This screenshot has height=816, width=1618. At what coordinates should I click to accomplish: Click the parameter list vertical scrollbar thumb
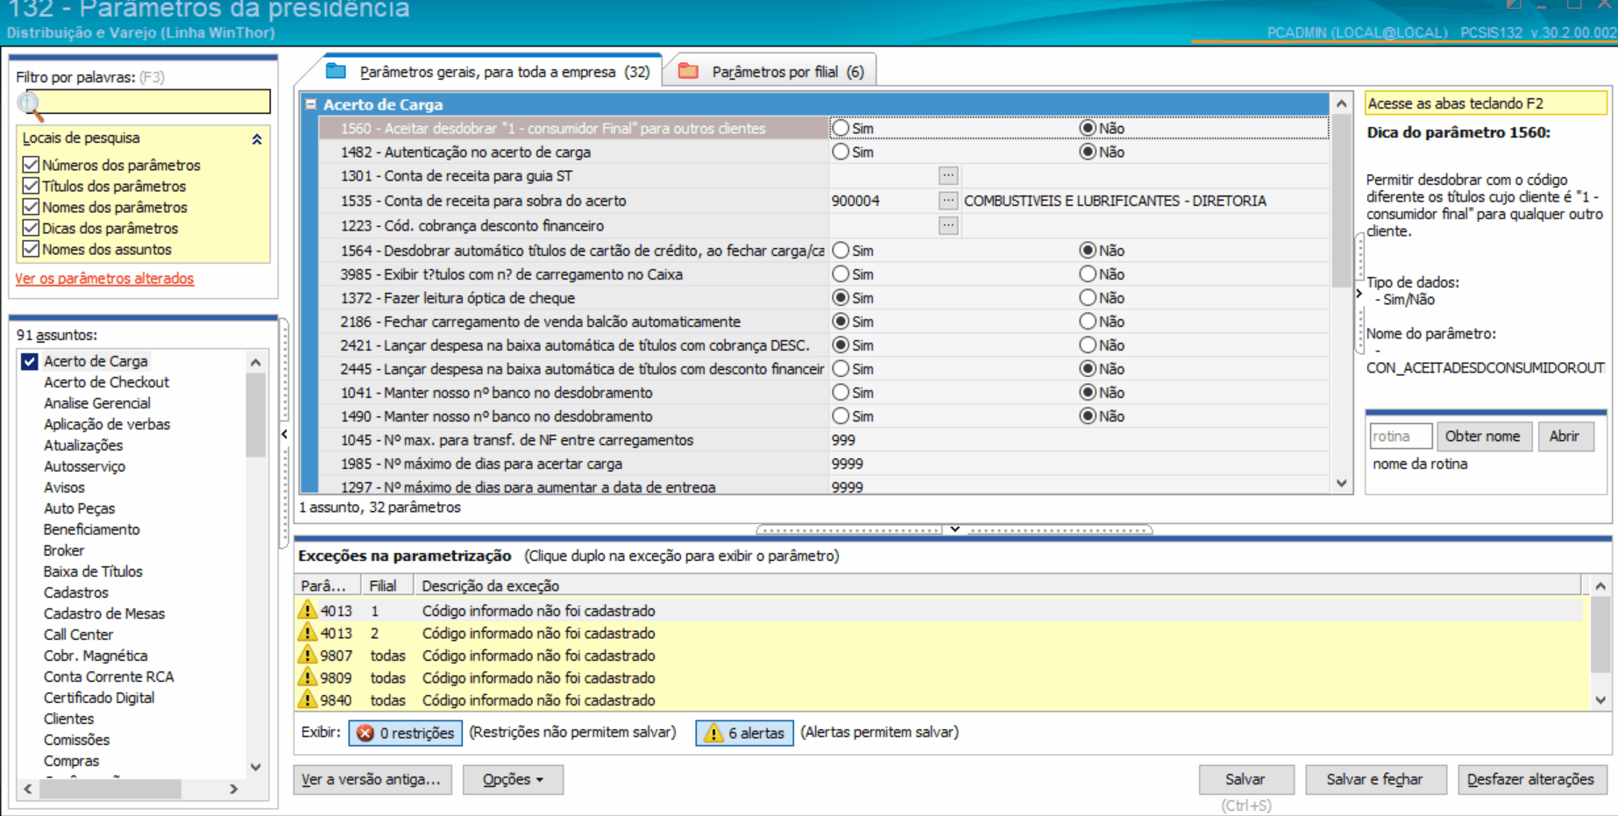click(1341, 202)
